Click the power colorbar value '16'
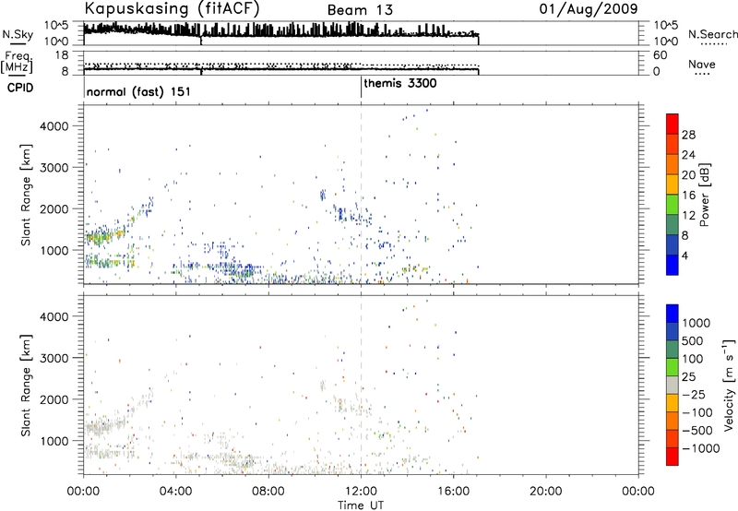 (688, 195)
